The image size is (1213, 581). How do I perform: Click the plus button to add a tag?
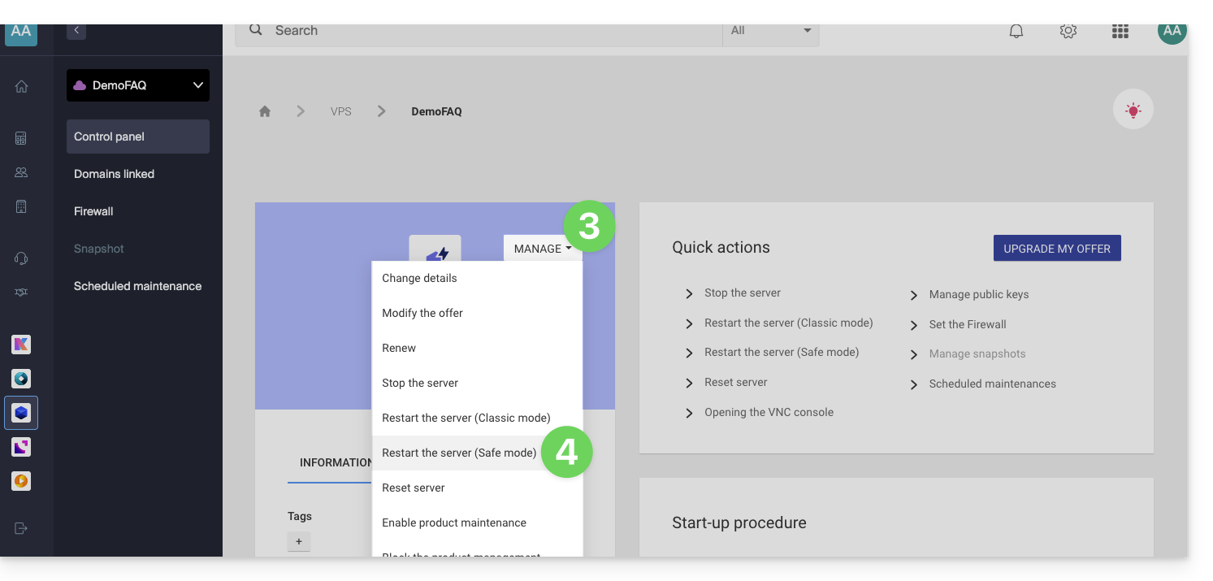tap(298, 541)
